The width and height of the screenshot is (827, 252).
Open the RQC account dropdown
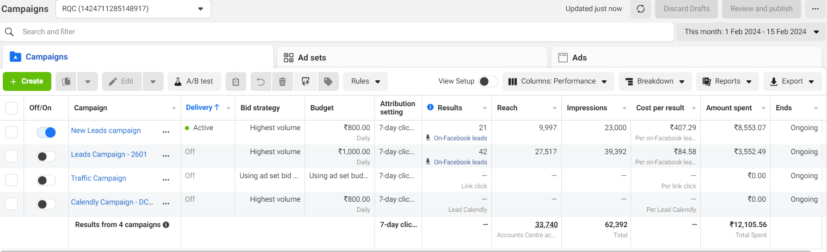133,9
